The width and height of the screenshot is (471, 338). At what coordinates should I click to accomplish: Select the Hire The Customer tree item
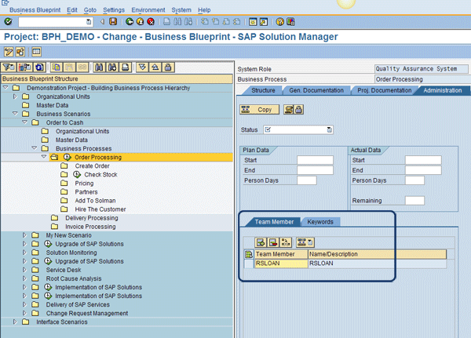(100, 209)
